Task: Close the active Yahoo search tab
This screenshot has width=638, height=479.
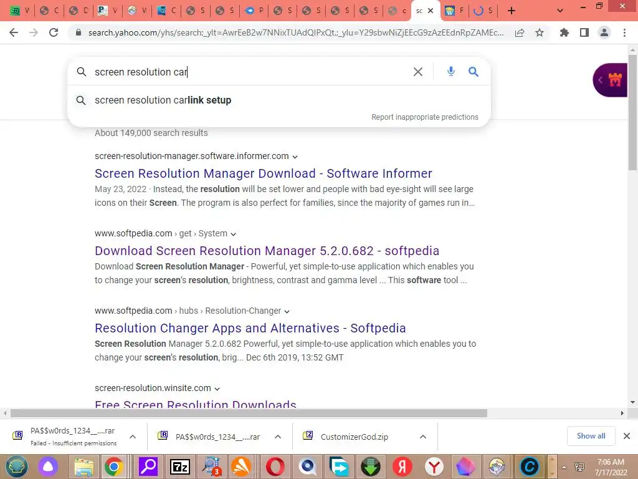Action: pyautogui.click(x=431, y=11)
